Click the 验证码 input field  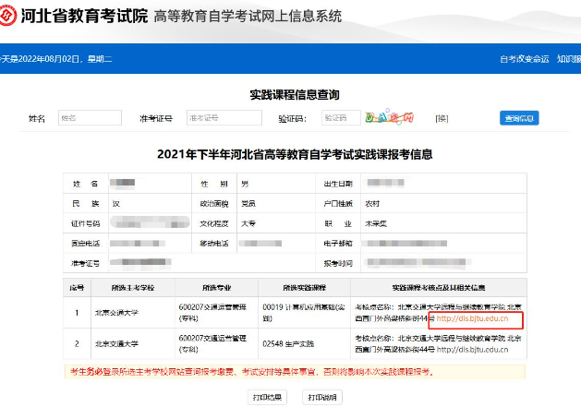tap(341, 118)
